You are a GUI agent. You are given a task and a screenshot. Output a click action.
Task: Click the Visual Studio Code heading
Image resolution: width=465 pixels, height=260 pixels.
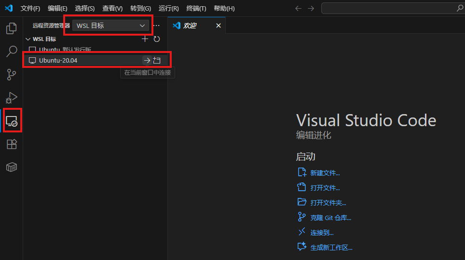pyautogui.click(x=366, y=120)
